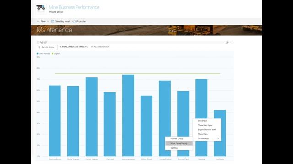Select Work Order Details drillthrough option
293x164 pixels.
[x=179, y=143]
